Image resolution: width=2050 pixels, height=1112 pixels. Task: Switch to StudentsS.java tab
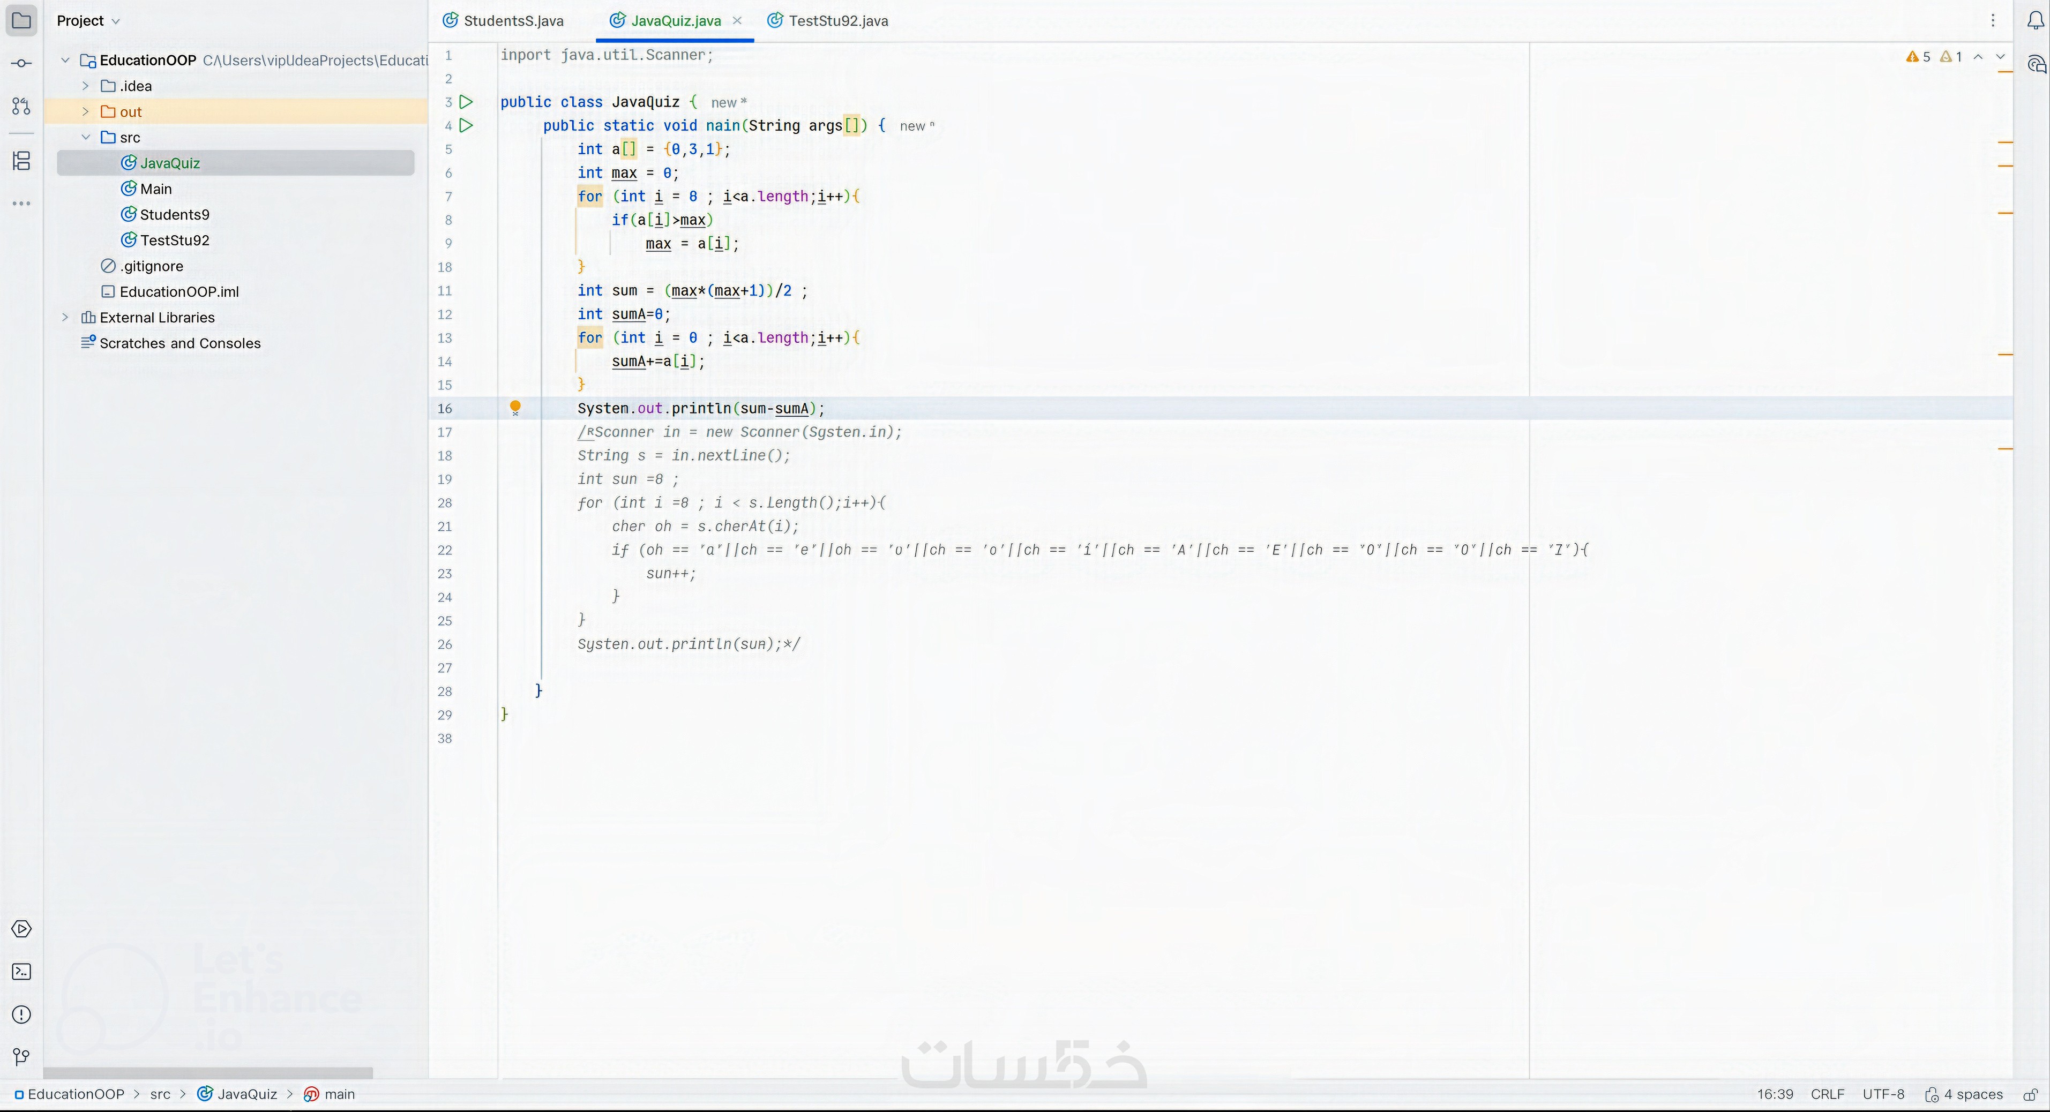pyautogui.click(x=512, y=21)
